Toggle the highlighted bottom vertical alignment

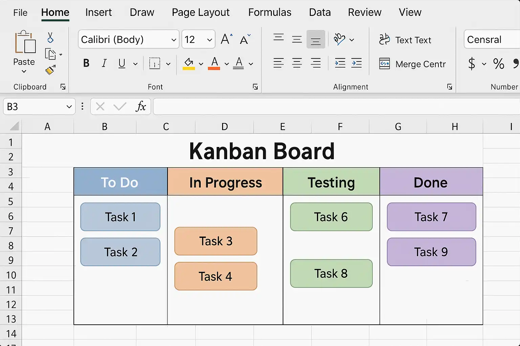point(316,39)
